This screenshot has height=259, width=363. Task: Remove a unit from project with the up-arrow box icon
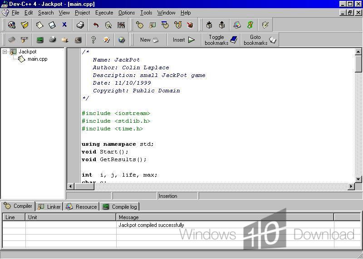(222, 25)
